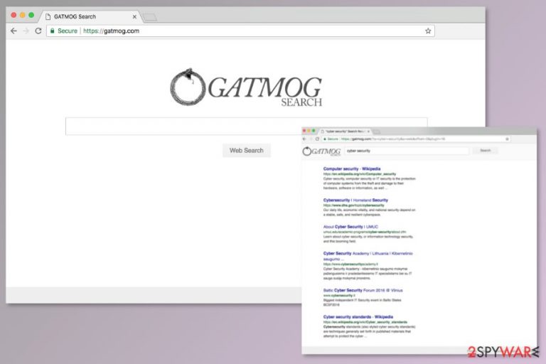The height and width of the screenshot is (364, 546).
Task: Open the Baltic Cyber Security Forum result
Action: (363, 290)
